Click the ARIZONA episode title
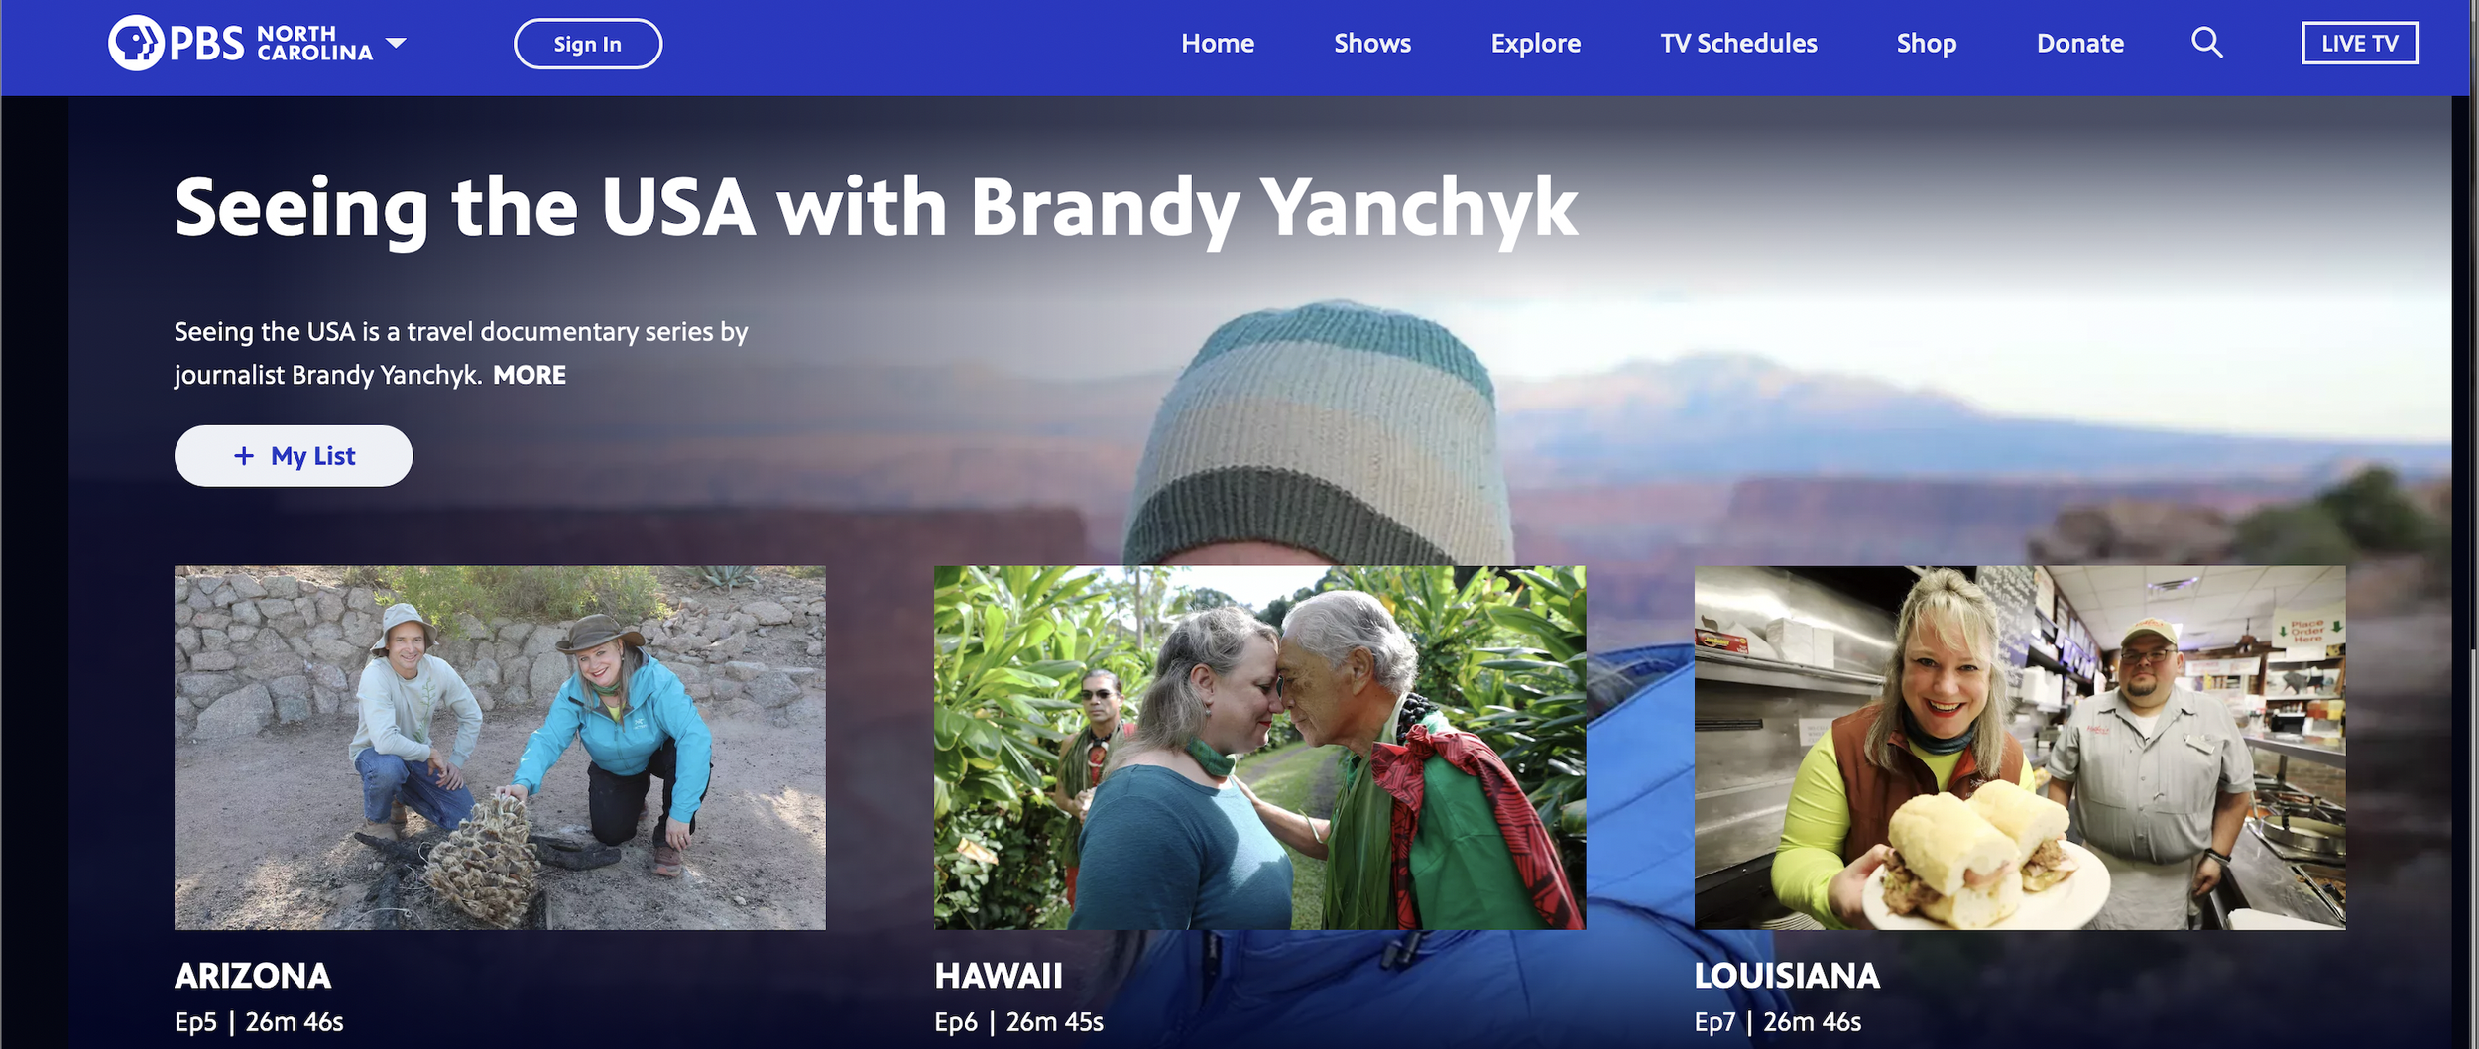The height and width of the screenshot is (1049, 2479). coord(253,976)
